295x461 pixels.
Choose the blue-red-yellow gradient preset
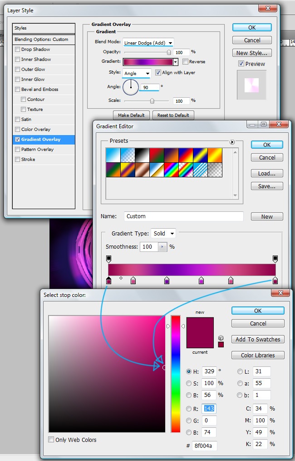pos(186,155)
